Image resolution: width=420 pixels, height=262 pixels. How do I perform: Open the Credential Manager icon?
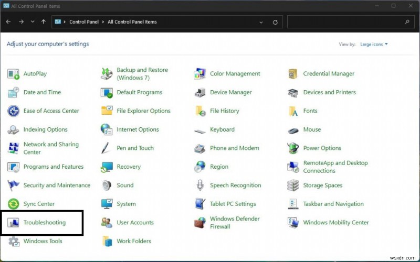(x=293, y=74)
